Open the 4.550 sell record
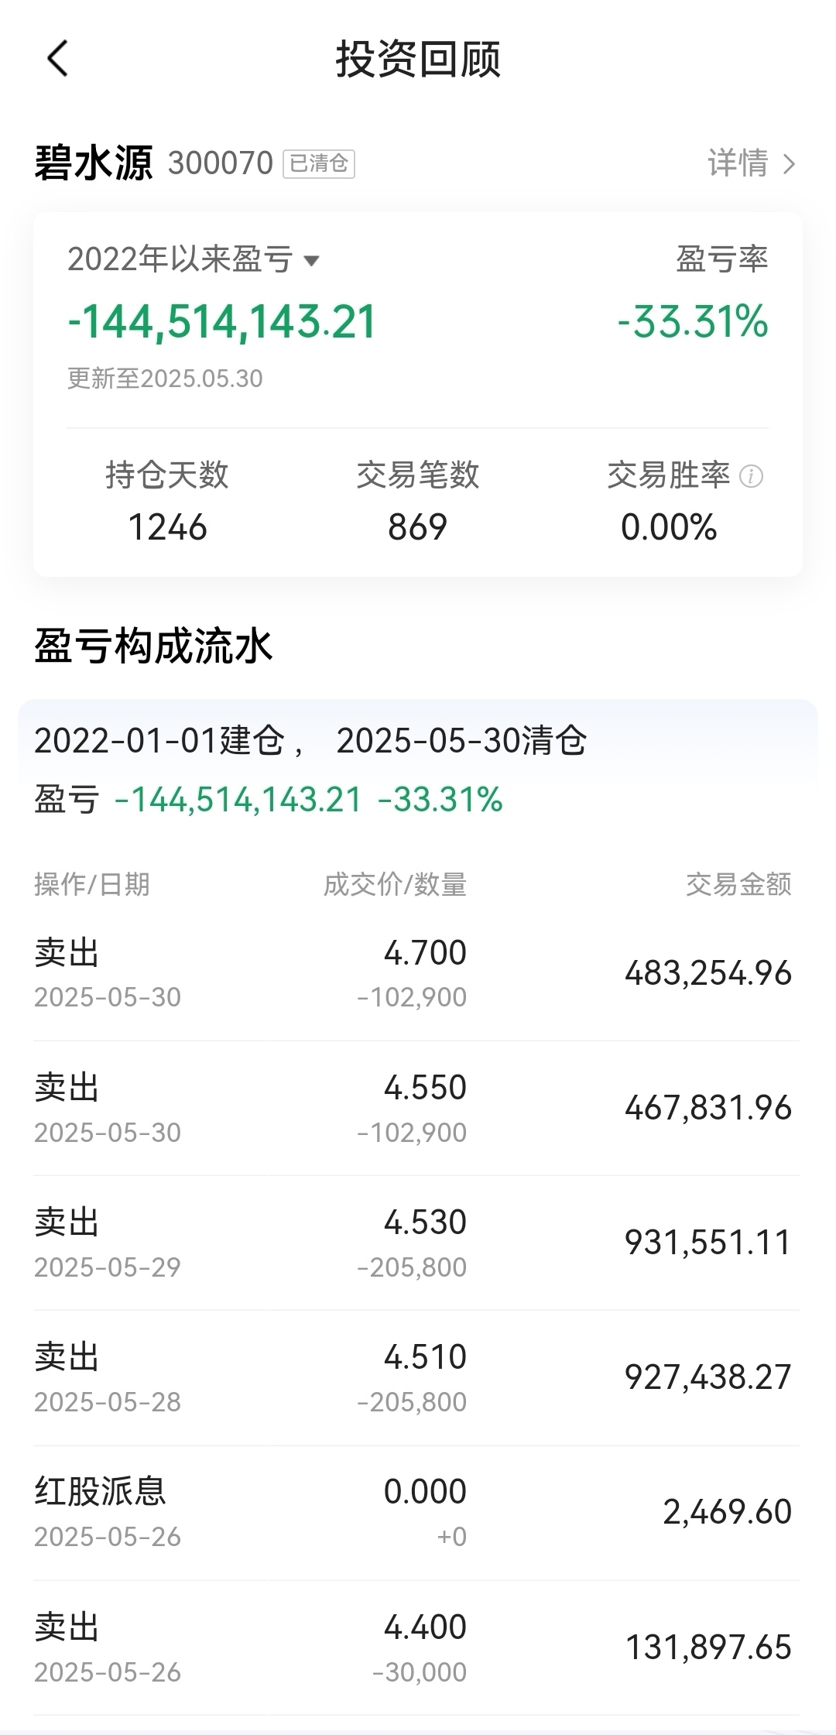The width and height of the screenshot is (836, 1735). (416, 1108)
